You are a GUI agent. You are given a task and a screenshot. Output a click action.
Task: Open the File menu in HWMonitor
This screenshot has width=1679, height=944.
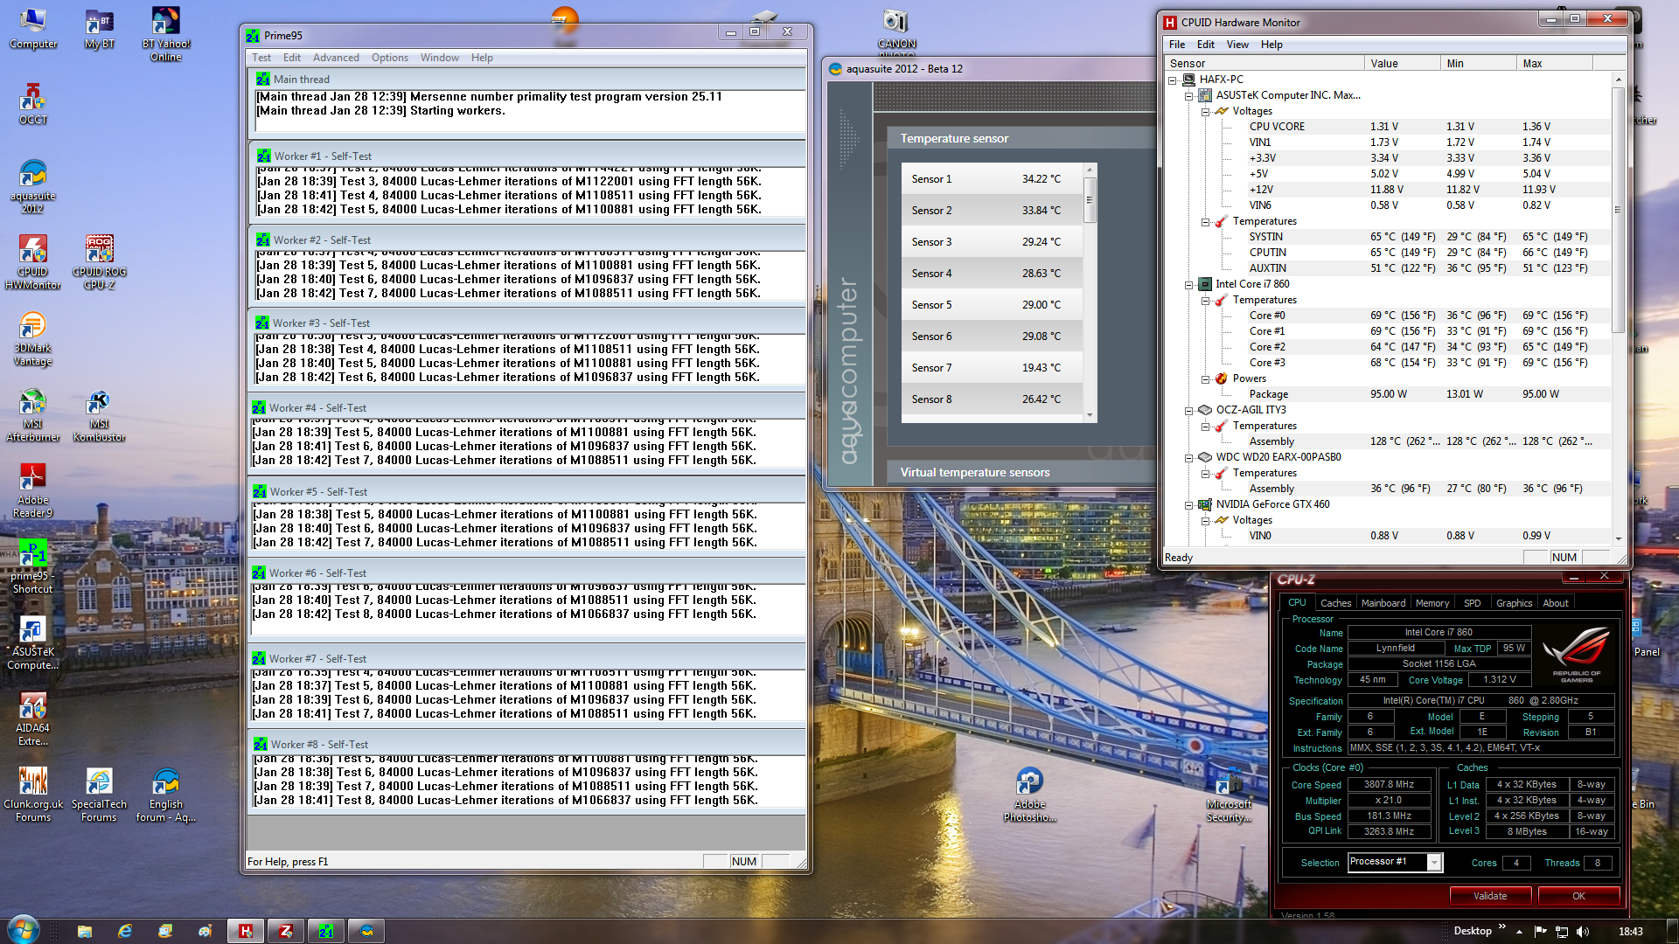(x=1177, y=45)
